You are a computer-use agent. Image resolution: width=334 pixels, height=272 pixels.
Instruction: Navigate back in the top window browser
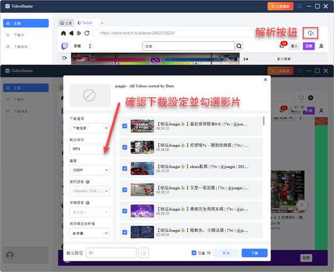pos(71,33)
